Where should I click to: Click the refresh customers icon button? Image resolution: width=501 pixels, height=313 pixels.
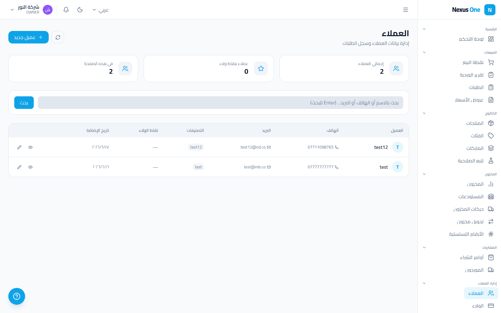tap(58, 37)
